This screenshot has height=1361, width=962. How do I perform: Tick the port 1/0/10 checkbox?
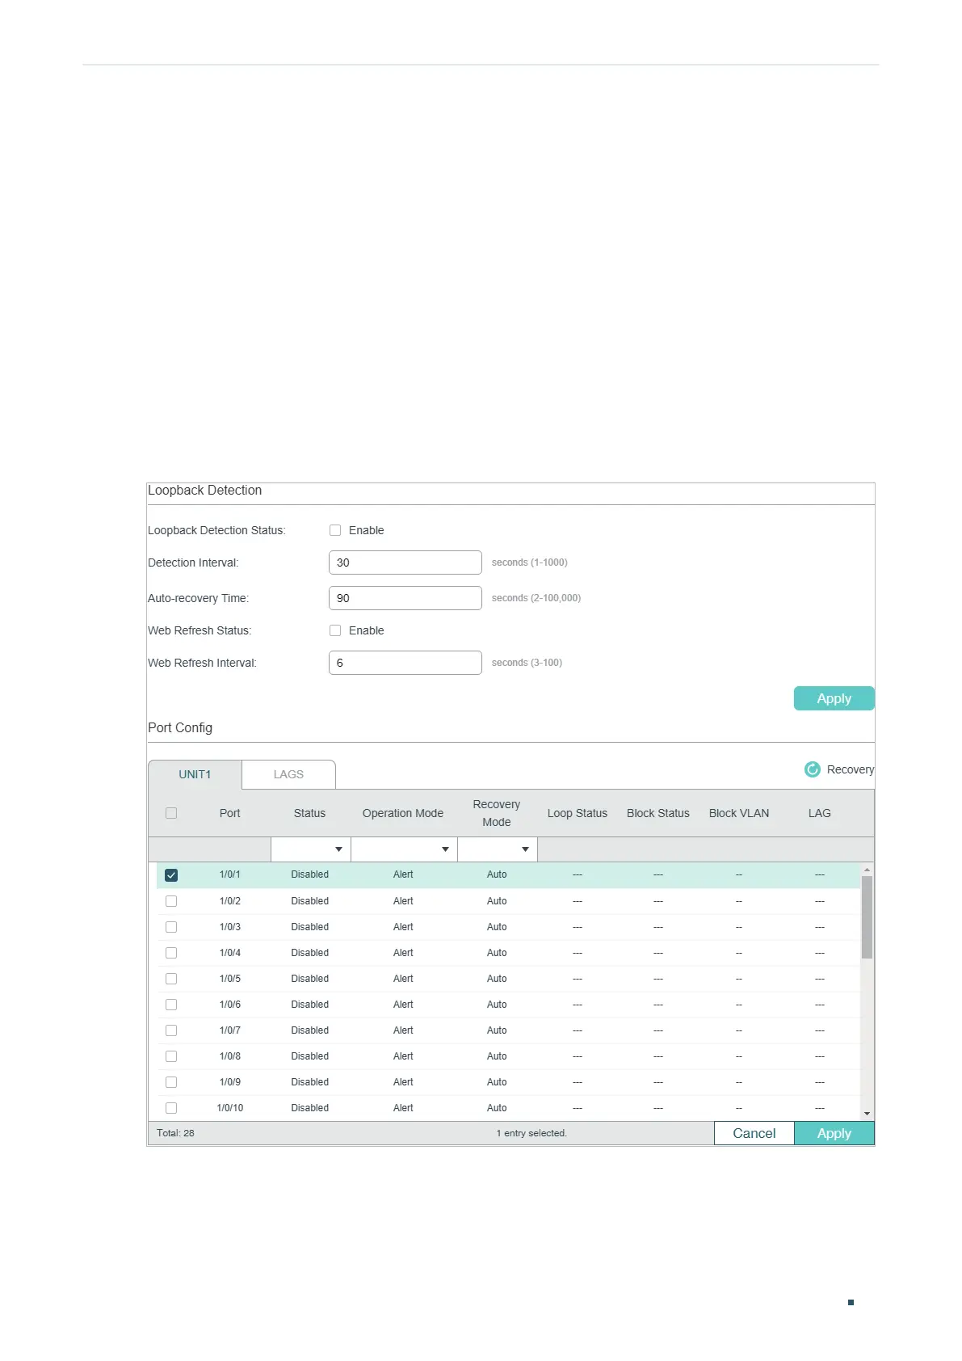[x=171, y=1108]
